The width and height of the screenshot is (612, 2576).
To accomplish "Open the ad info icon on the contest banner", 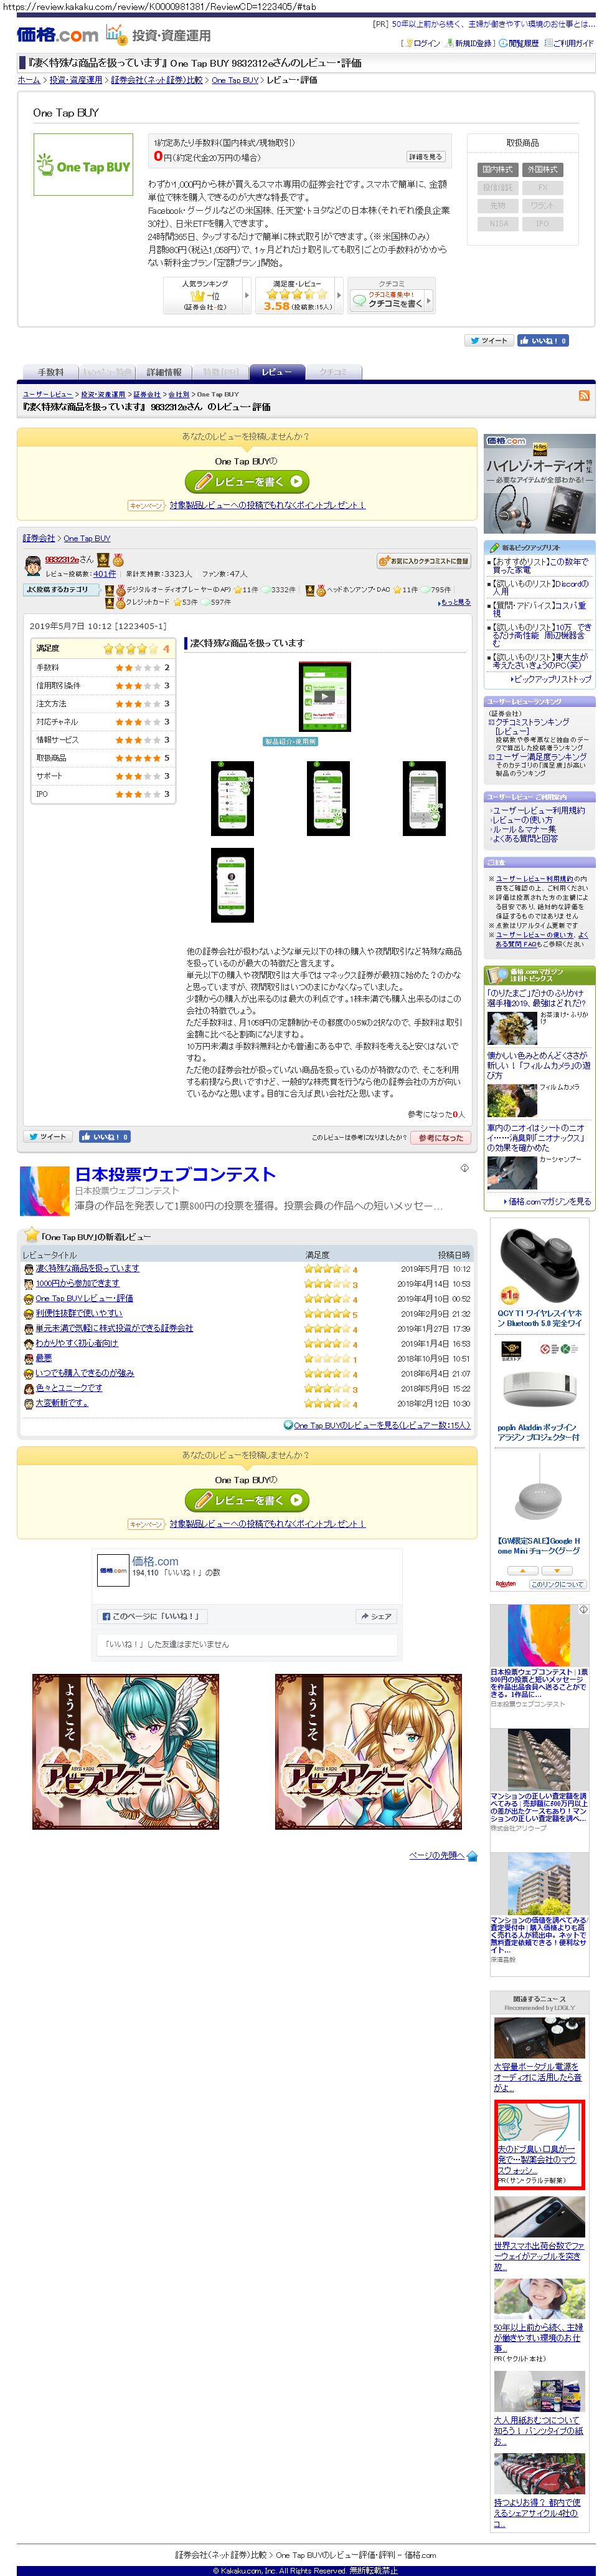I will point(464,1168).
